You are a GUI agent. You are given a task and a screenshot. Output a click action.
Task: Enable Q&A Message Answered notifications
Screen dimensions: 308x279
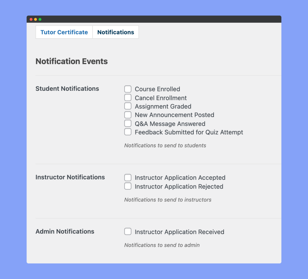(128, 123)
